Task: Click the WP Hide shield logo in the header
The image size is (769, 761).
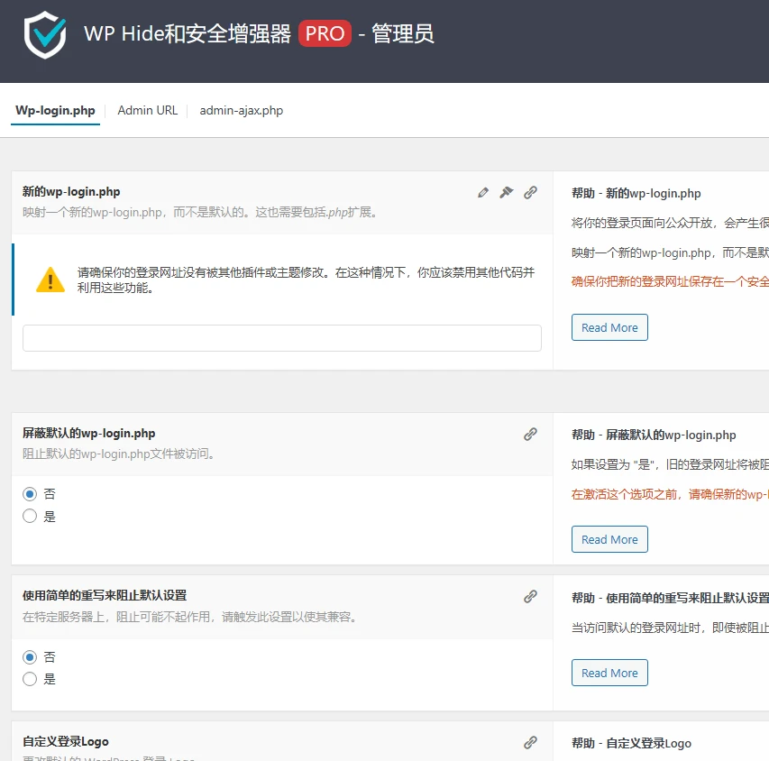Action: coord(44,34)
